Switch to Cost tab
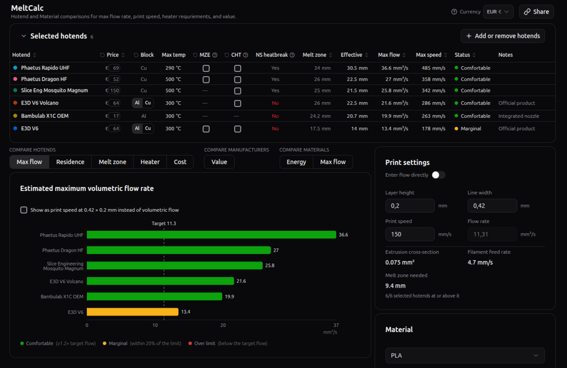 click(180, 162)
